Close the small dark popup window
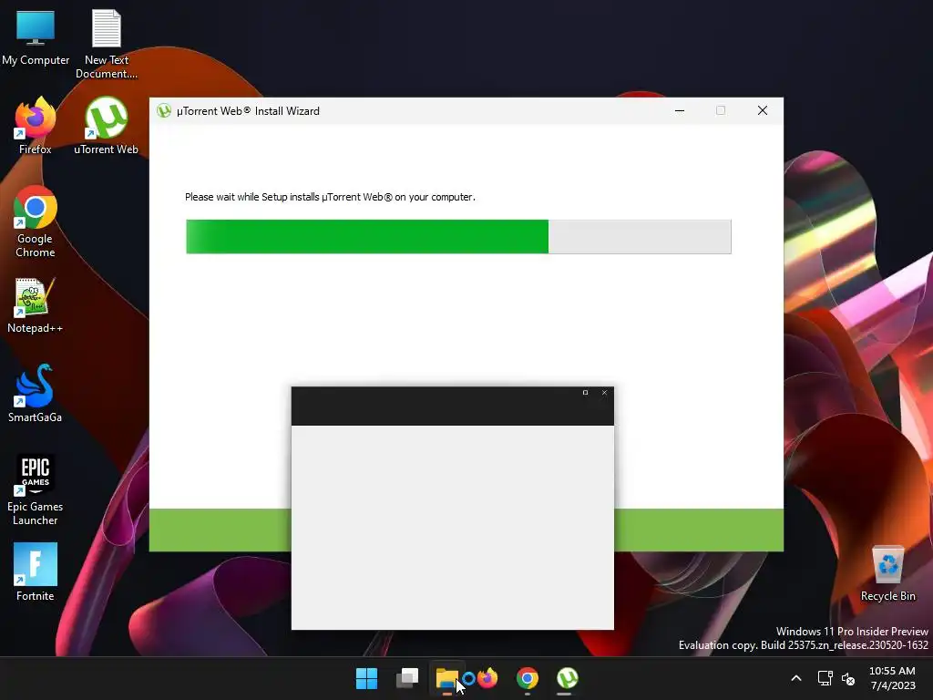 pos(605,392)
